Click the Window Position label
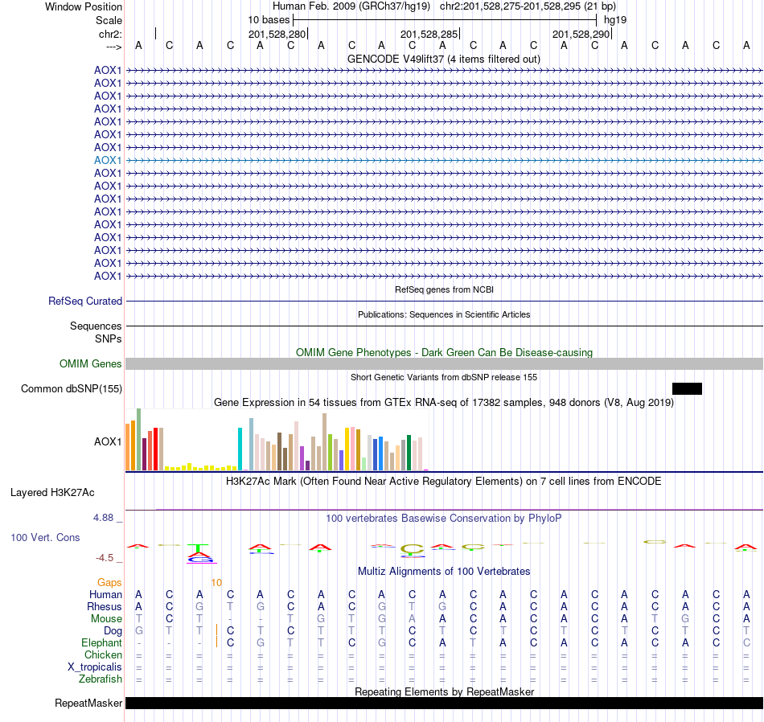This screenshot has width=764, height=722. [84, 6]
